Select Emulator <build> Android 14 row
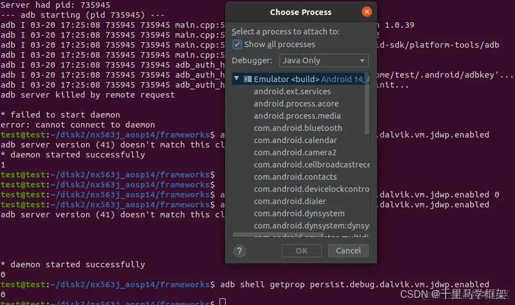515x305 pixels. (x=301, y=79)
